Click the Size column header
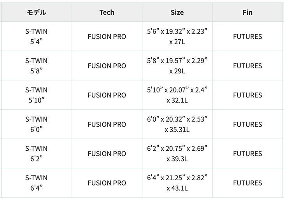This screenshot has width=284, height=200. (x=177, y=12)
